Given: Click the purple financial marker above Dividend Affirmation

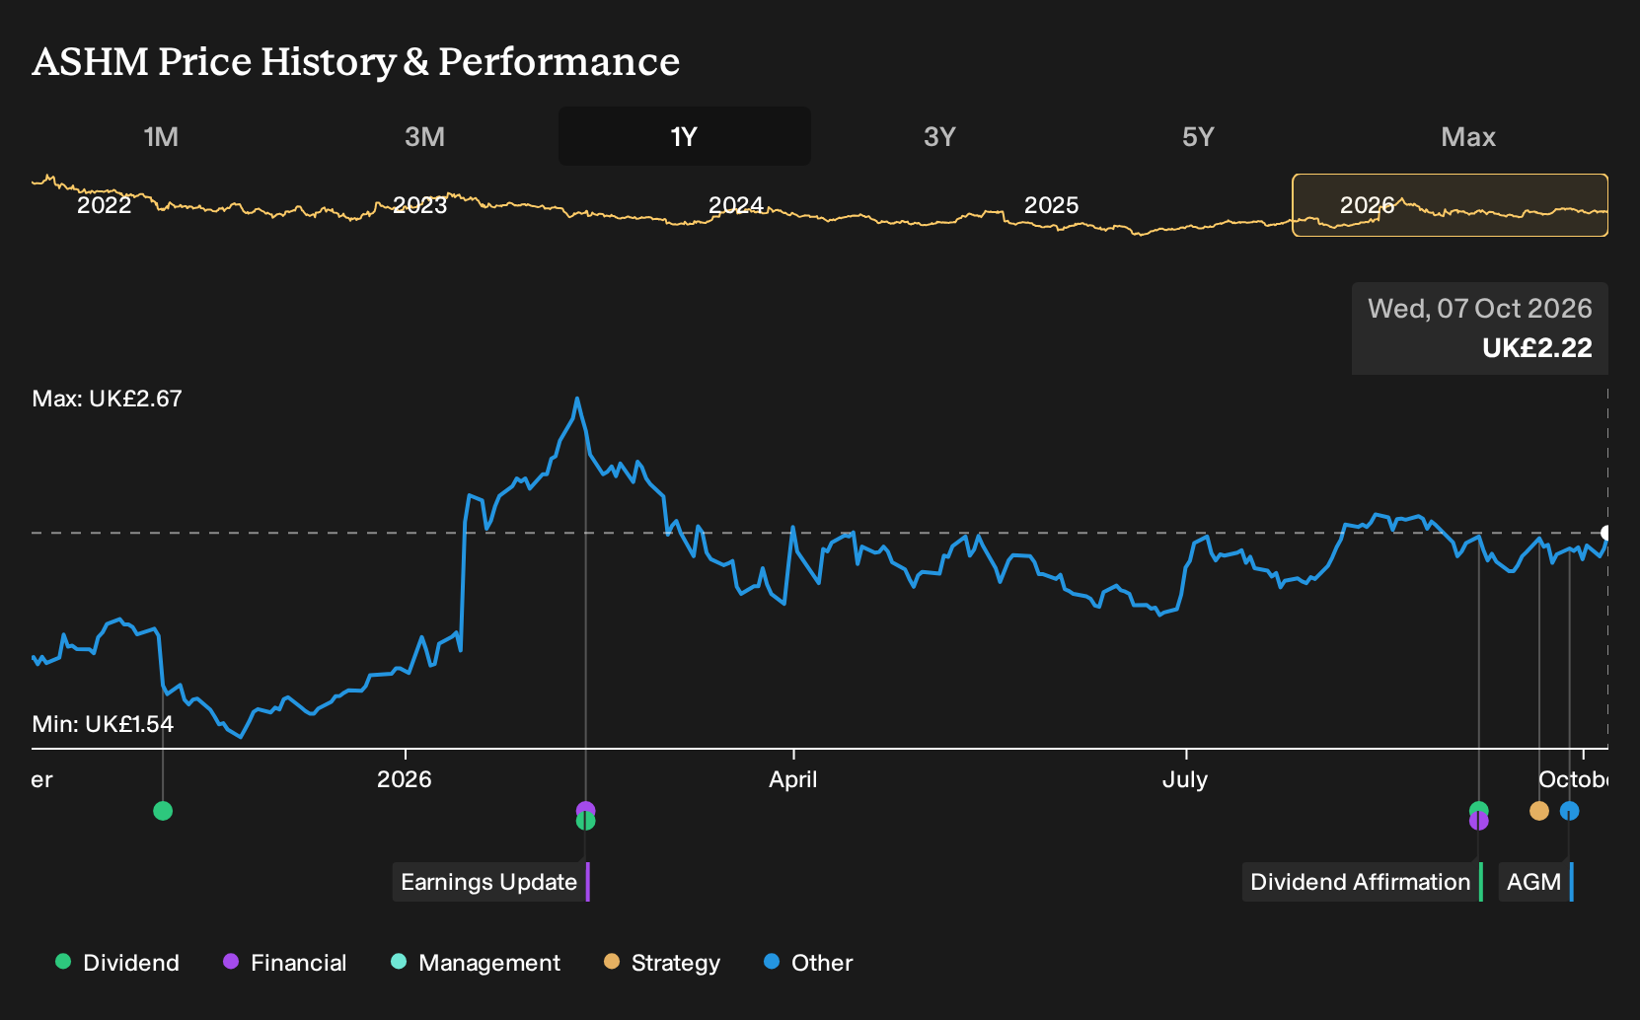Looking at the screenshot, I should pyautogui.click(x=1478, y=821).
